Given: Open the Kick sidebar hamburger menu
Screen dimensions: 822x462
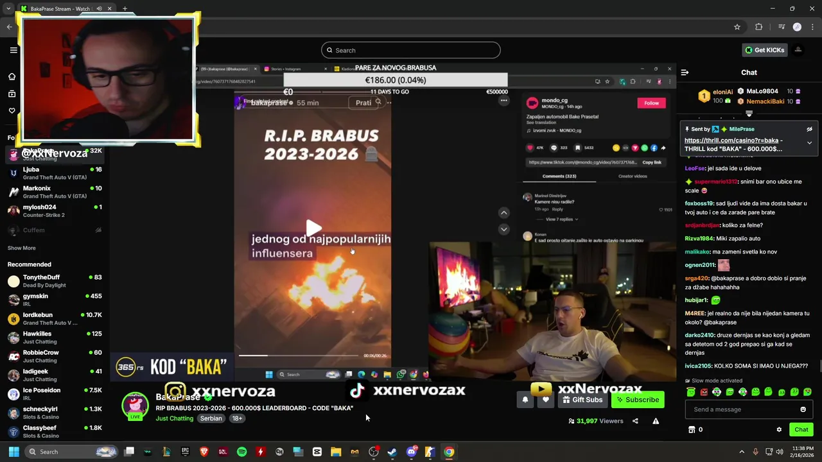Looking at the screenshot, I should pyautogui.click(x=13, y=50).
